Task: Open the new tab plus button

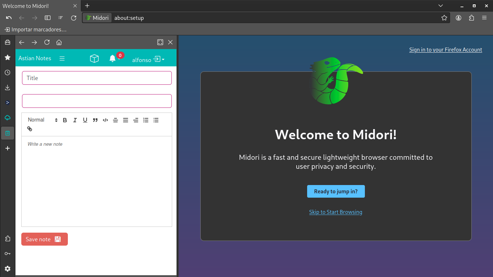Action: pyautogui.click(x=87, y=6)
